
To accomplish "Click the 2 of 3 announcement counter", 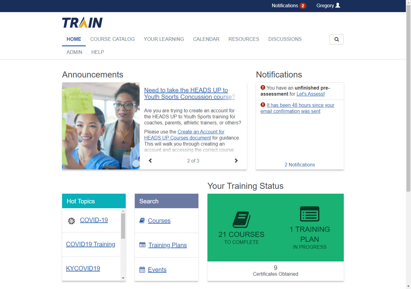I will [x=193, y=161].
